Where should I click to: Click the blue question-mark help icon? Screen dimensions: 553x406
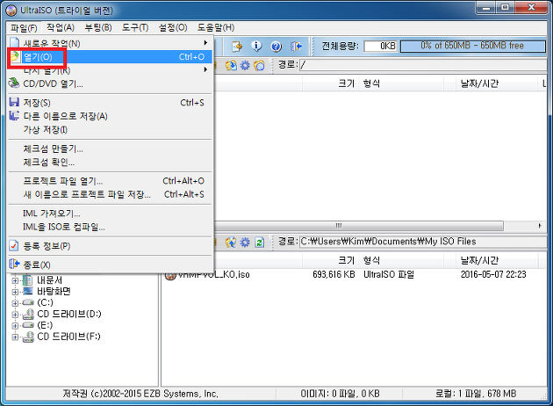point(276,46)
